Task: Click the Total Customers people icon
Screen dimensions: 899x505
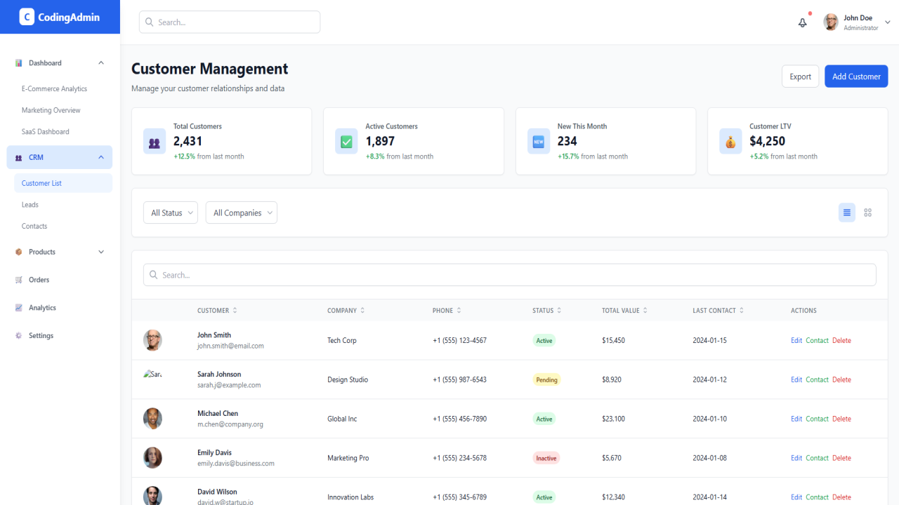Action: (155, 141)
